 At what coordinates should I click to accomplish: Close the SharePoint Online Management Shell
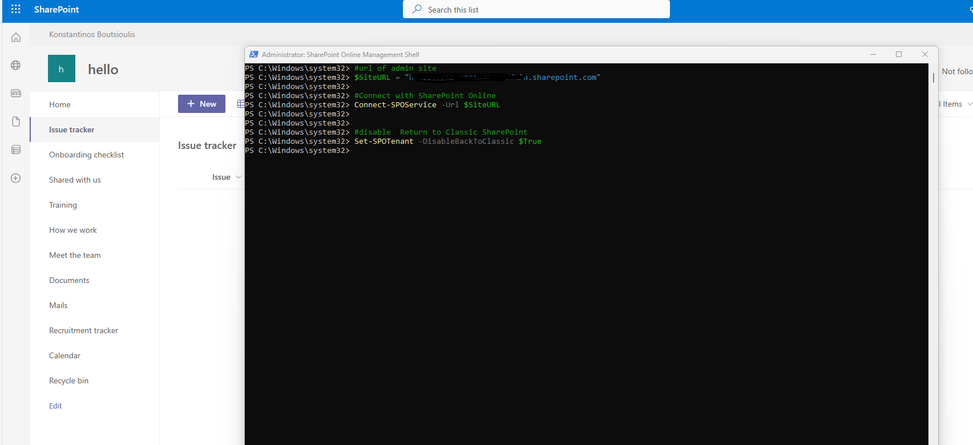point(925,54)
